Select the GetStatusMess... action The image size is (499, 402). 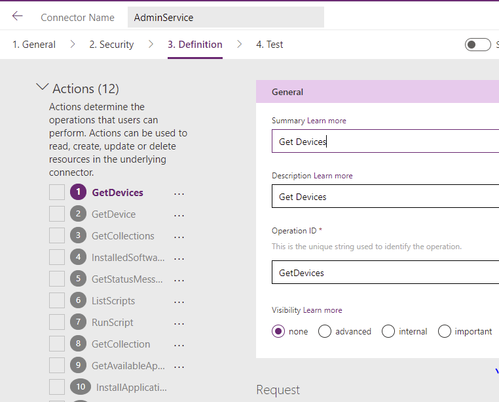click(127, 279)
